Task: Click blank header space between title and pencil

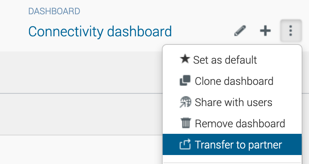Action: pyautogui.click(x=202, y=31)
